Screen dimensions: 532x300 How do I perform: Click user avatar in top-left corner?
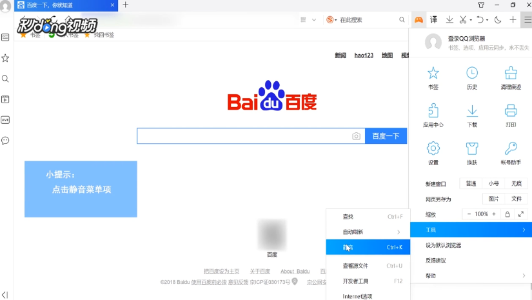coord(5,6)
